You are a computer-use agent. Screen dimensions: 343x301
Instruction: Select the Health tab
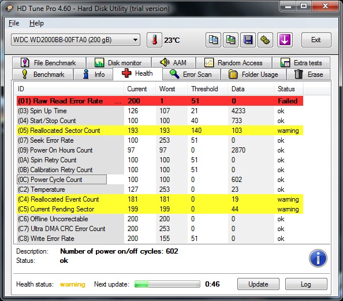click(137, 73)
